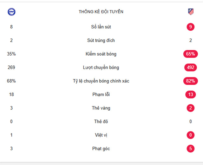Click the Sút trúng đích label
Image resolution: width=203 pixels, height=165 pixels.
[x=101, y=40]
